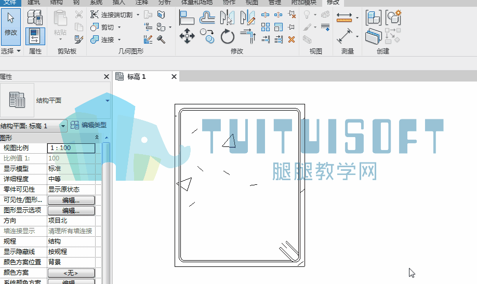Close the 属性 palette
This screenshot has height=284, width=477.
tap(107, 77)
